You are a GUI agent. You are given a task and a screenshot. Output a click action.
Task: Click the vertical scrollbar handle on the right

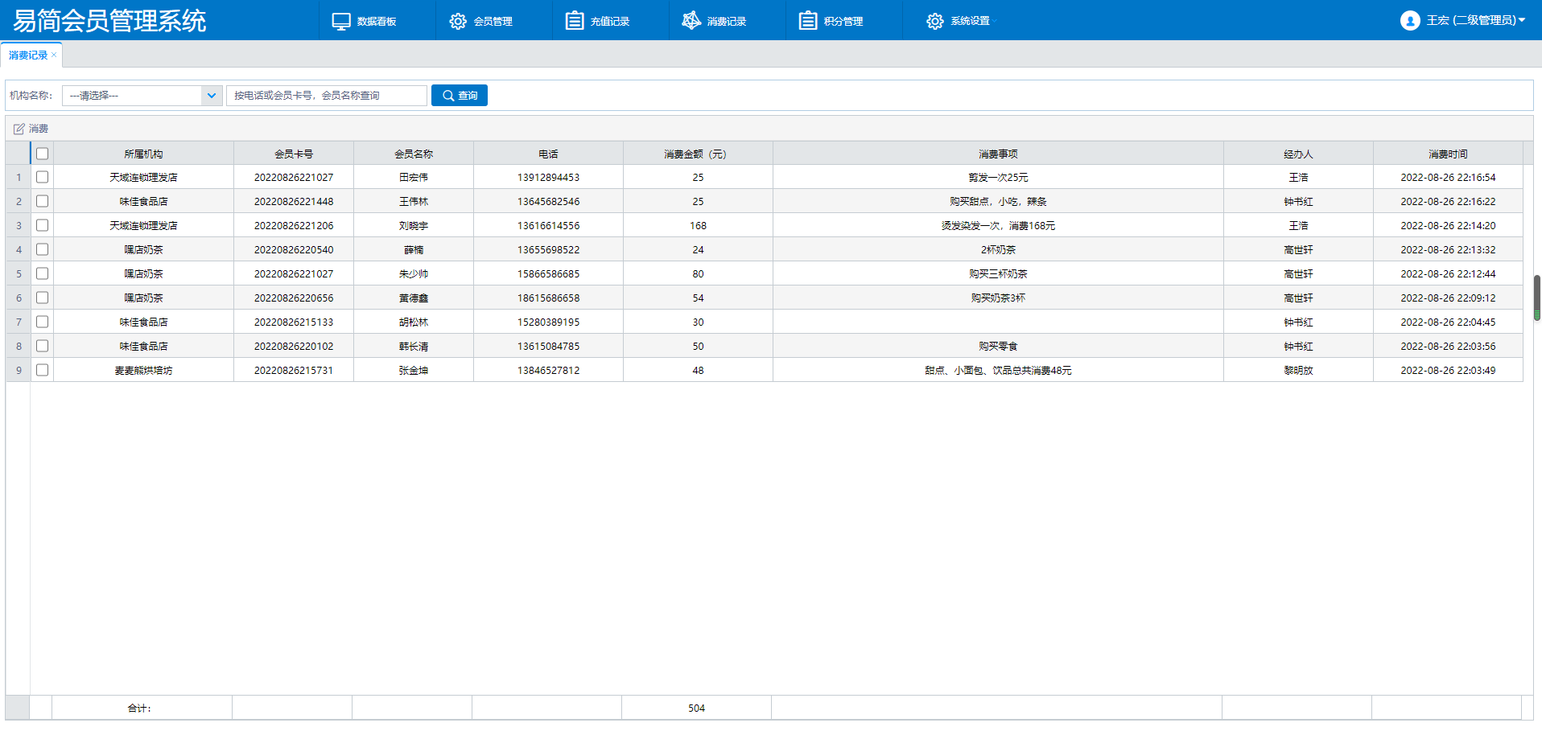pyautogui.click(x=1536, y=296)
